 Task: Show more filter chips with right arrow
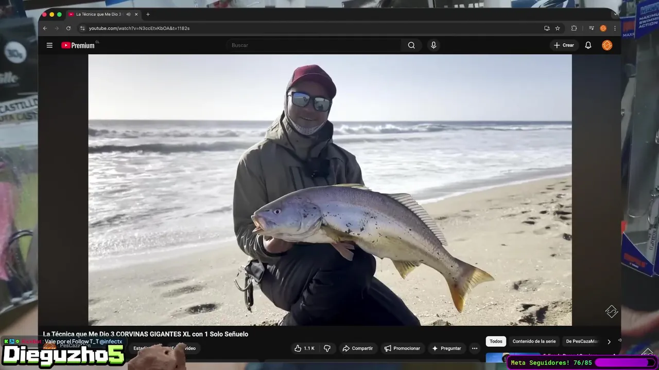coord(609,342)
